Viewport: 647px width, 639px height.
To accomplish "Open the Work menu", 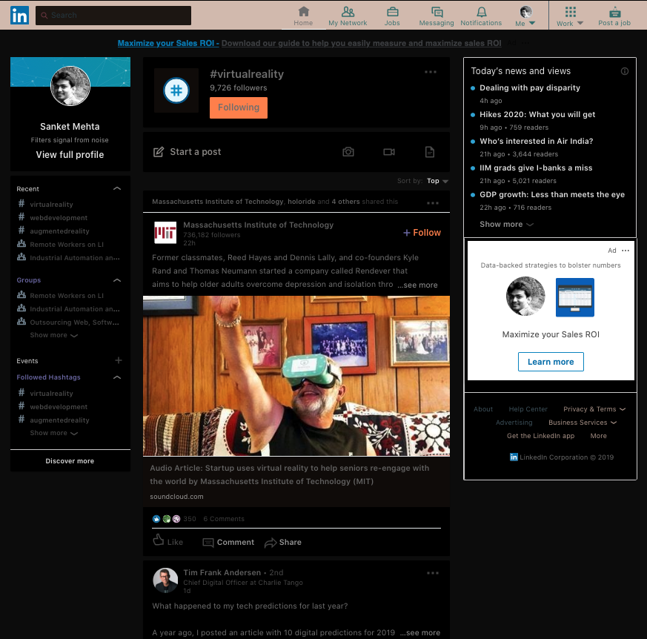I will (x=569, y=19).
